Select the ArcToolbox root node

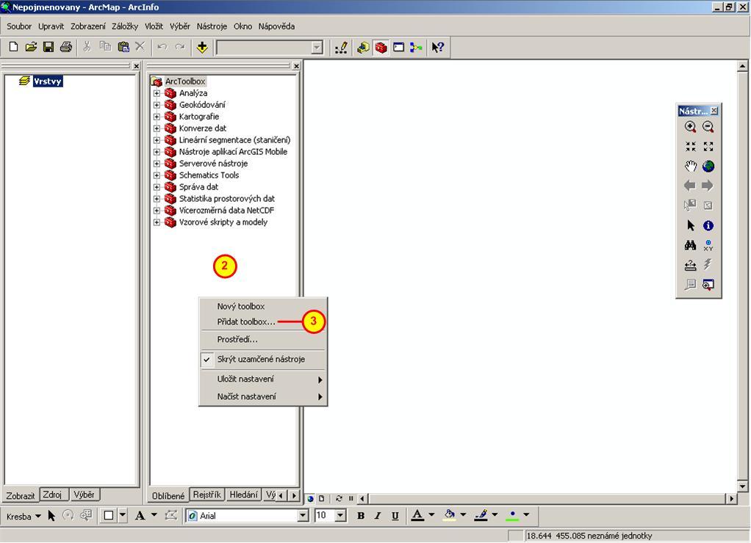(185, 81)
